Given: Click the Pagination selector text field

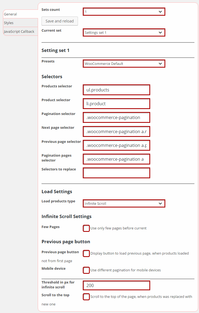Looking at the screenshot, I should click(x=116, y=117).
